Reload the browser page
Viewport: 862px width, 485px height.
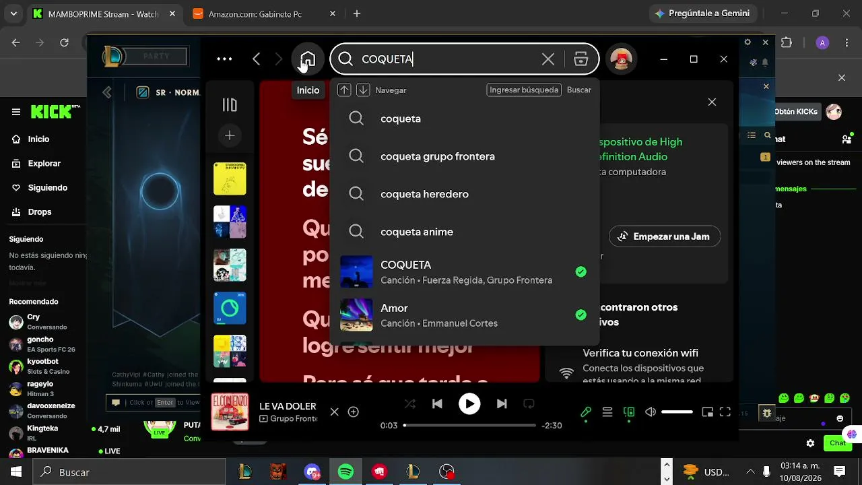pyautogui.click(x=64, y=42)
